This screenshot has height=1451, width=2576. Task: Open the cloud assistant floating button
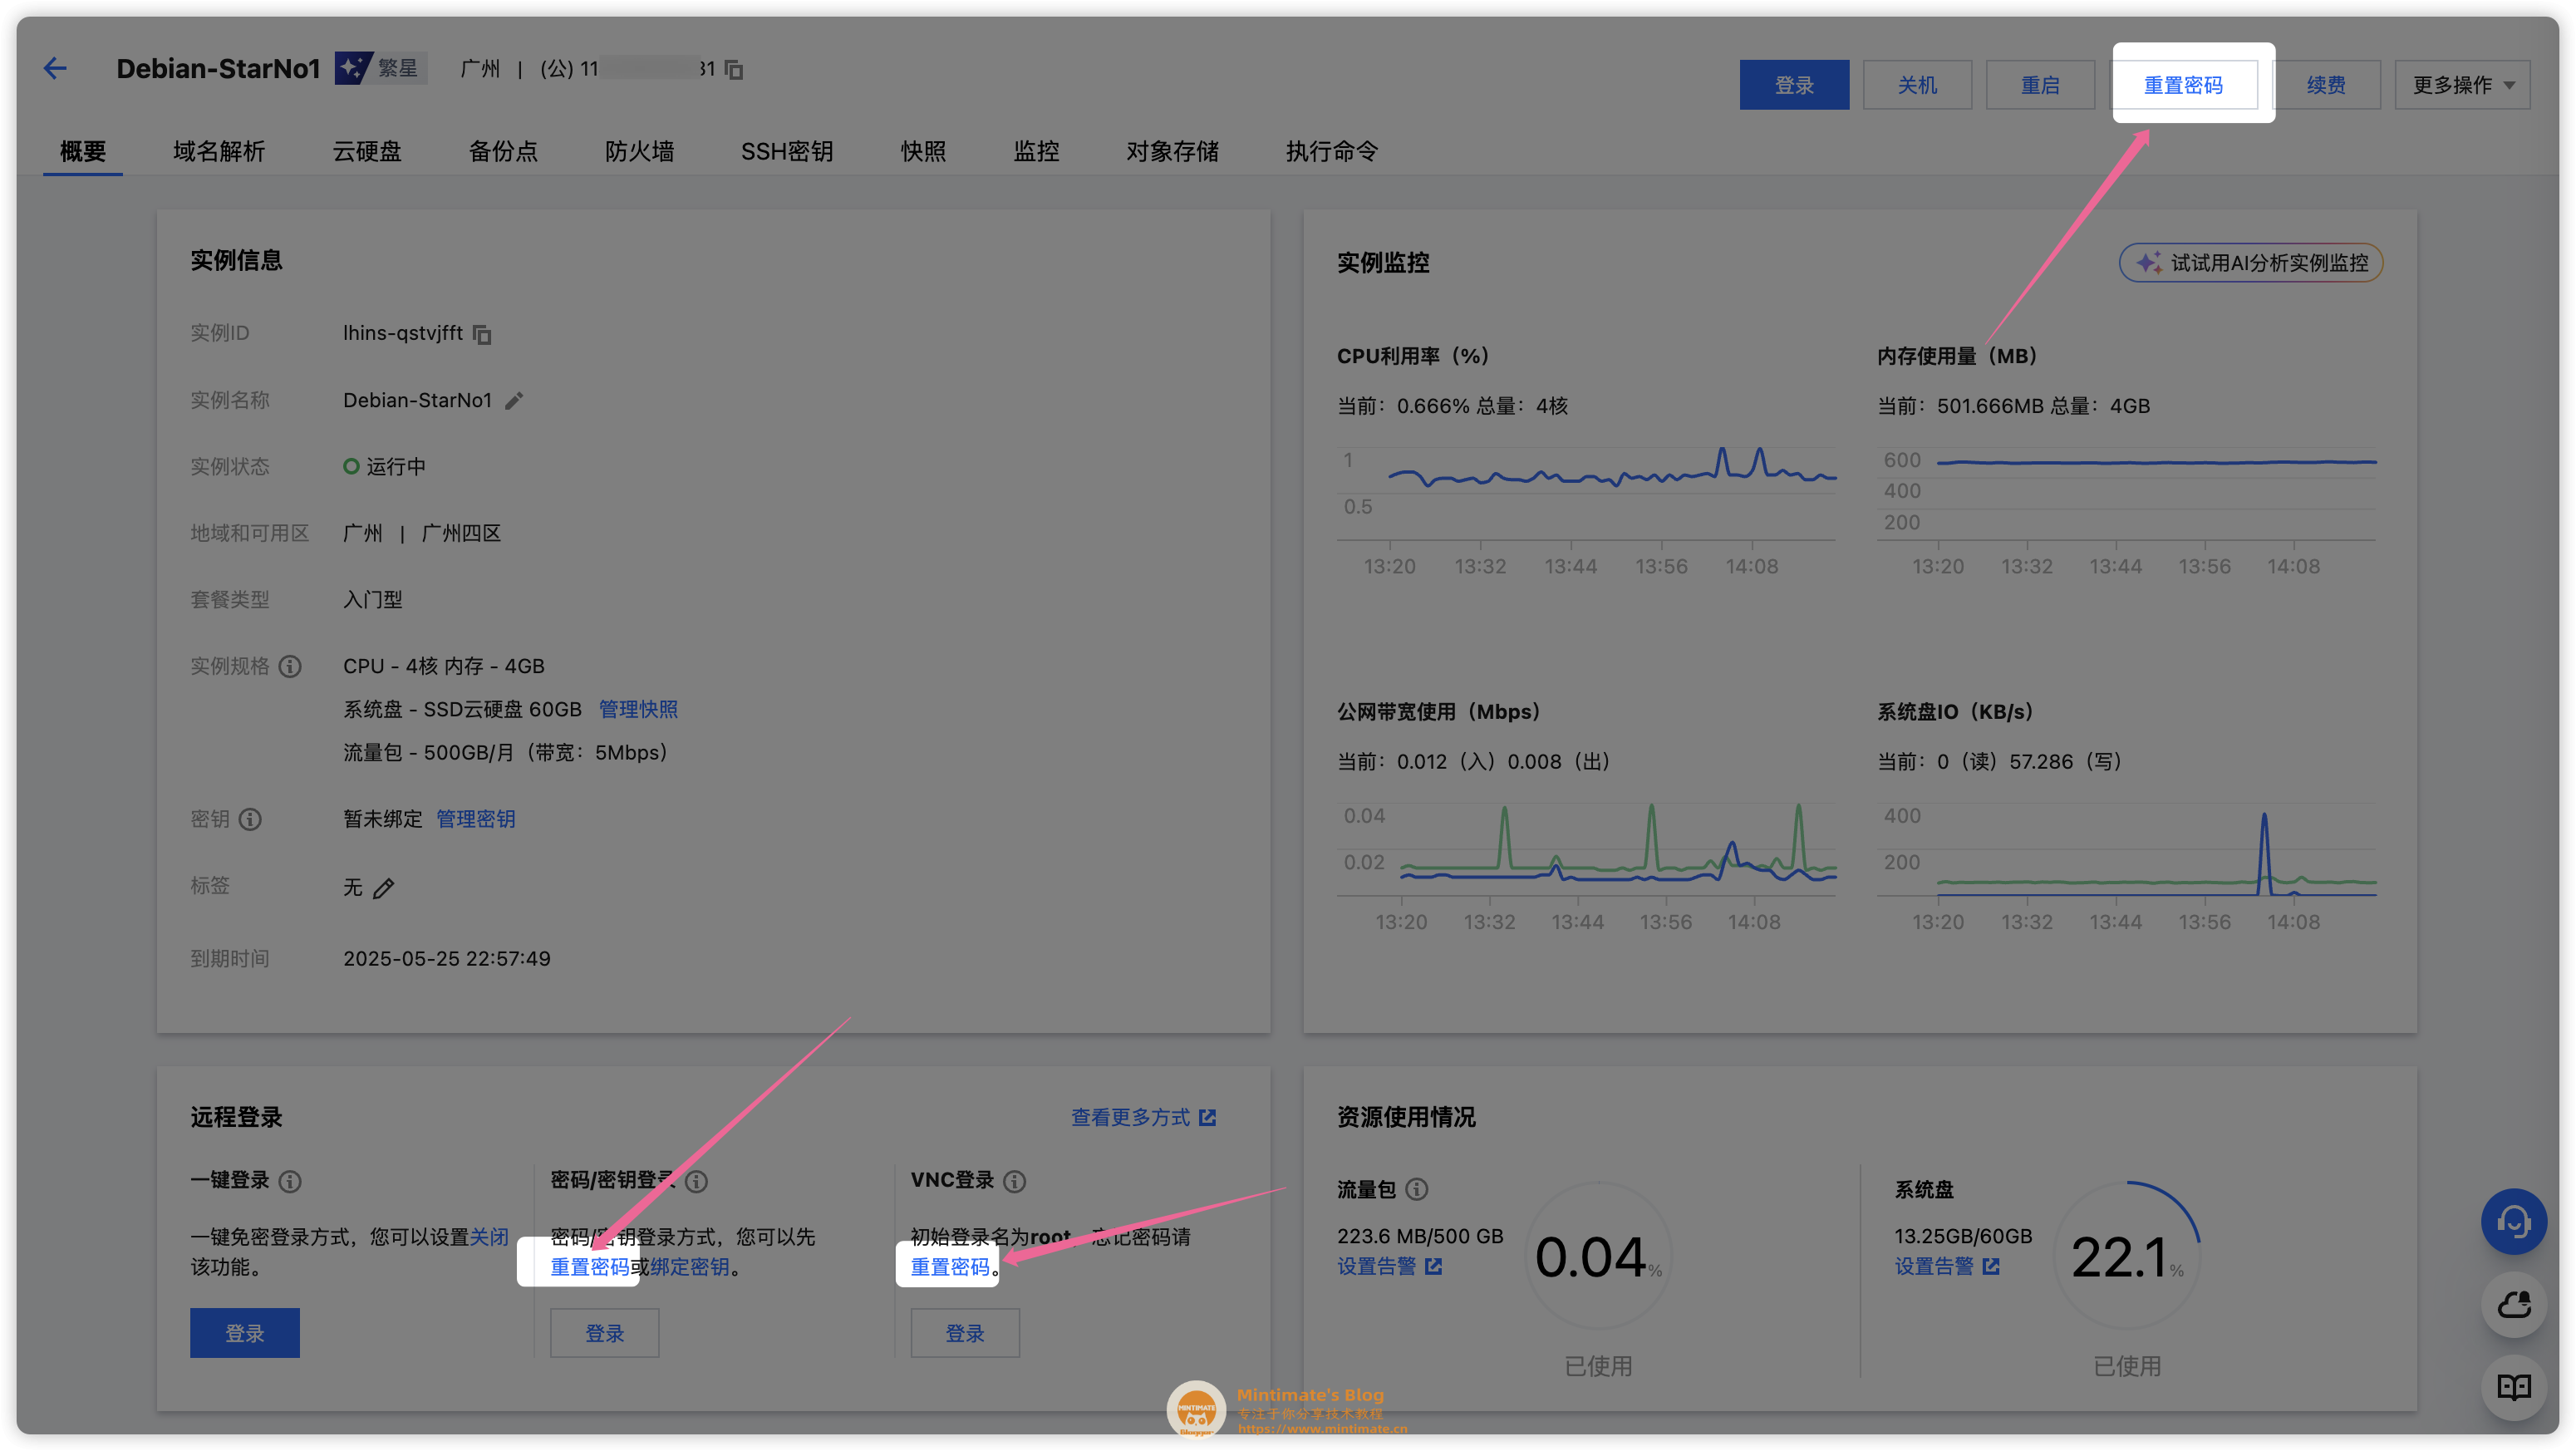pyautogui.click(x=2513, y=1304)
